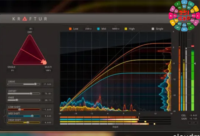Click the Knee 28.1% value box
The width and height of the screenshot is (200, 136).
pyautogui.click(x=47, y=100)
